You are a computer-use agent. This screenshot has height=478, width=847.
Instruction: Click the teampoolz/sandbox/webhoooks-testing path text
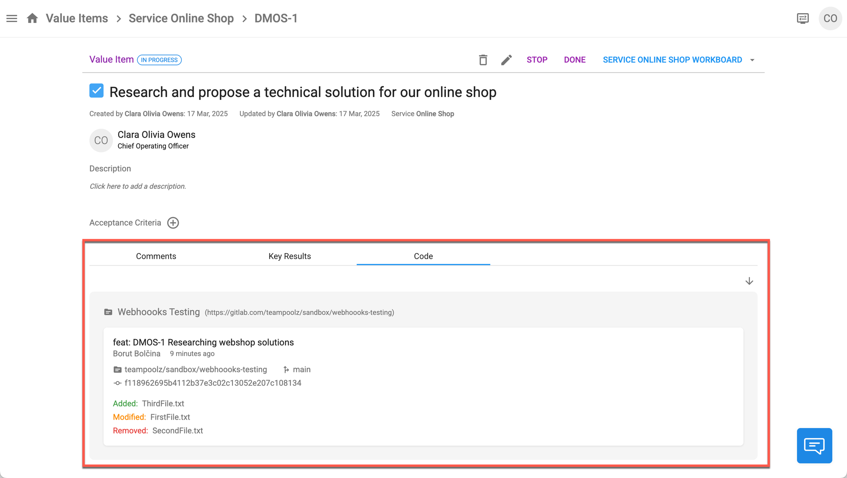[196, 370]
